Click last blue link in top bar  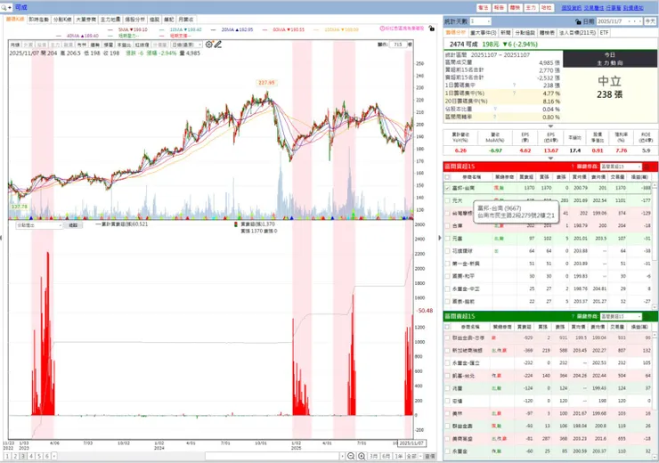633,7
